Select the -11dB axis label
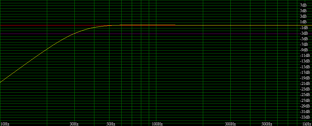The width and height of the screenshot is (312, 126). tap(305, 55)
